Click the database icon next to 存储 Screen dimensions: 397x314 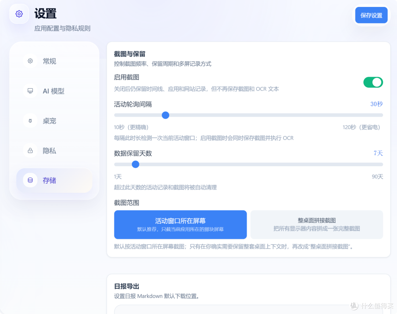30,180
